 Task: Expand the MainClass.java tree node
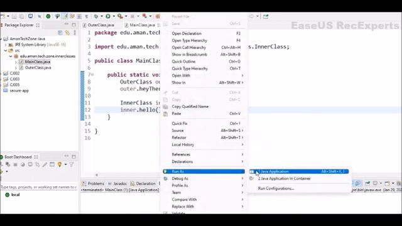click(16, 62)
